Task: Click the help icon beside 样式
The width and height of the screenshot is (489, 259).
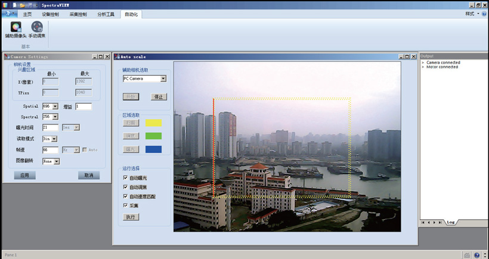Action: pos(484,14)
